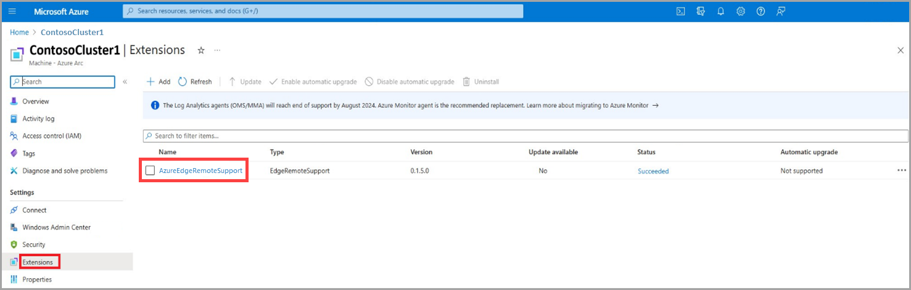Search resources, services, and docs box
This screenshot has height=290, width=911.
pos(323,12)
